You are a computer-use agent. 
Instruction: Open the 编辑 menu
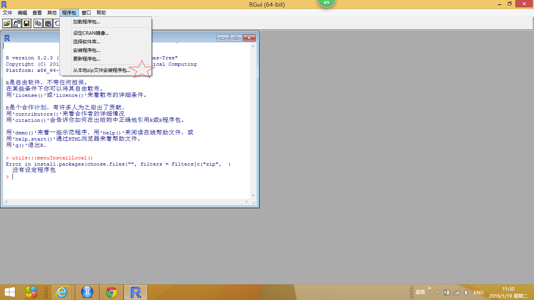(x=22, y=13)
